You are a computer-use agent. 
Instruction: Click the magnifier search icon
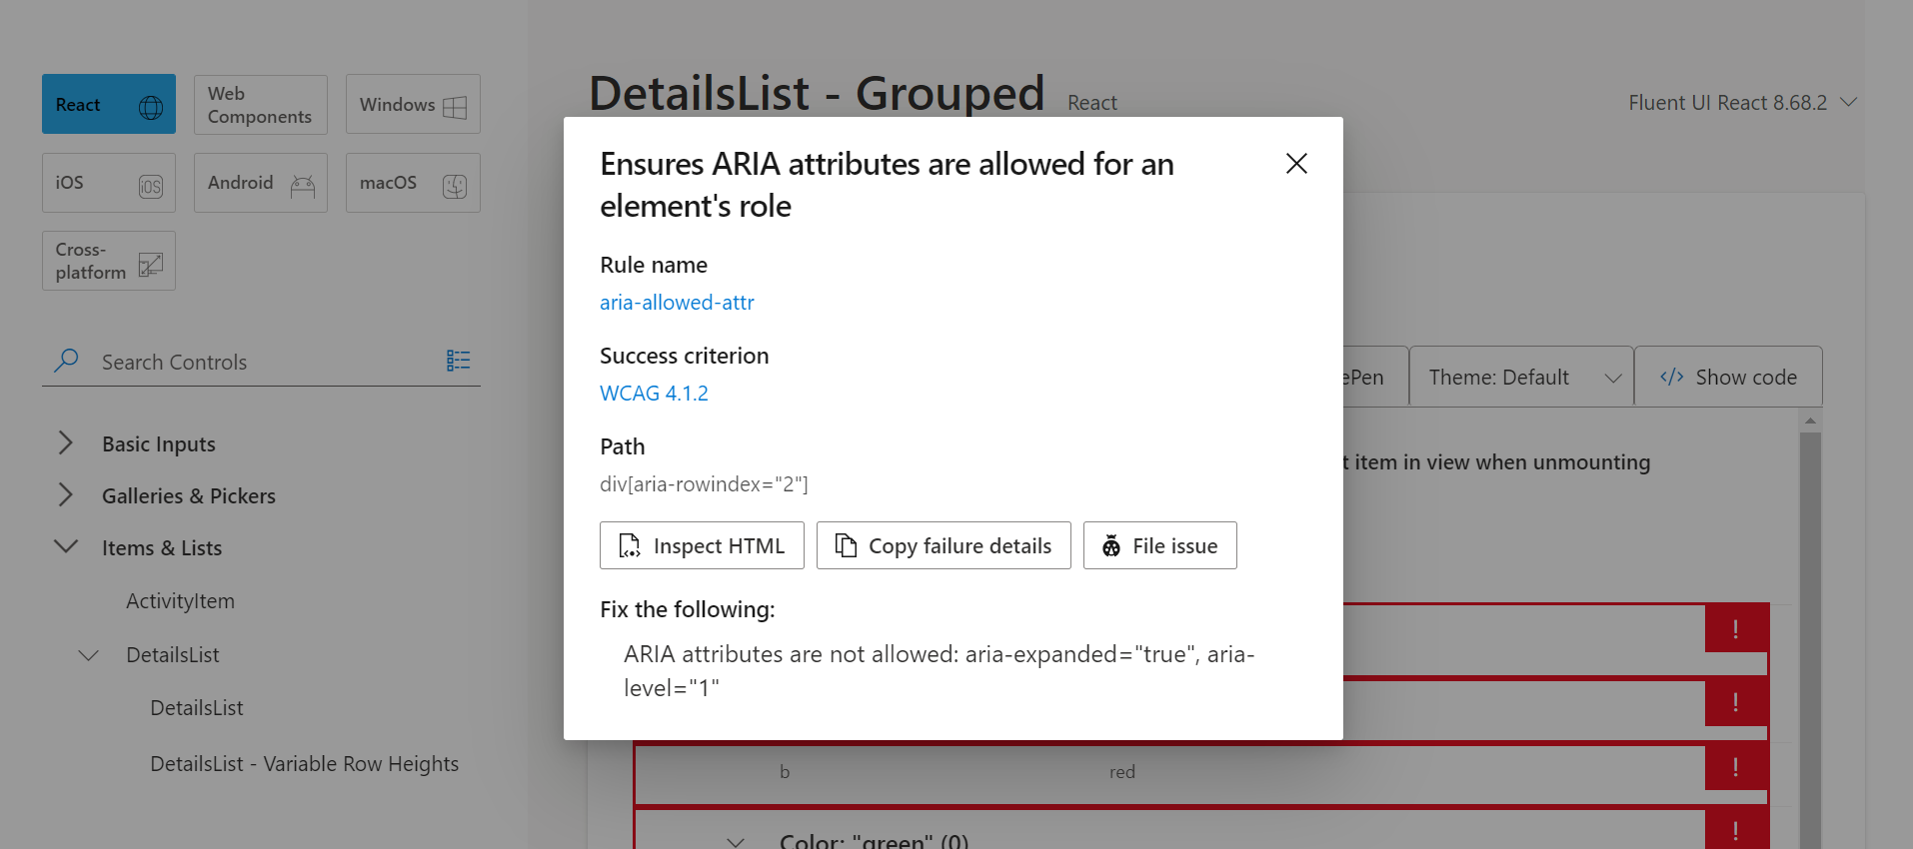pos(66,361)
